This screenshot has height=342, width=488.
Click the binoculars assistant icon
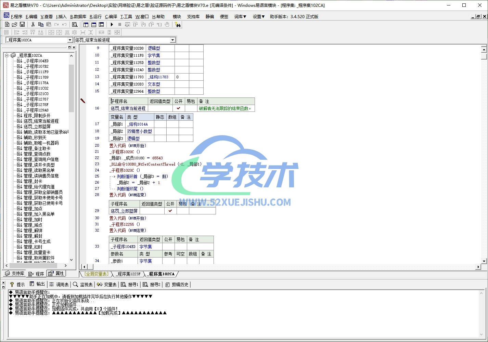click(177, 25)
